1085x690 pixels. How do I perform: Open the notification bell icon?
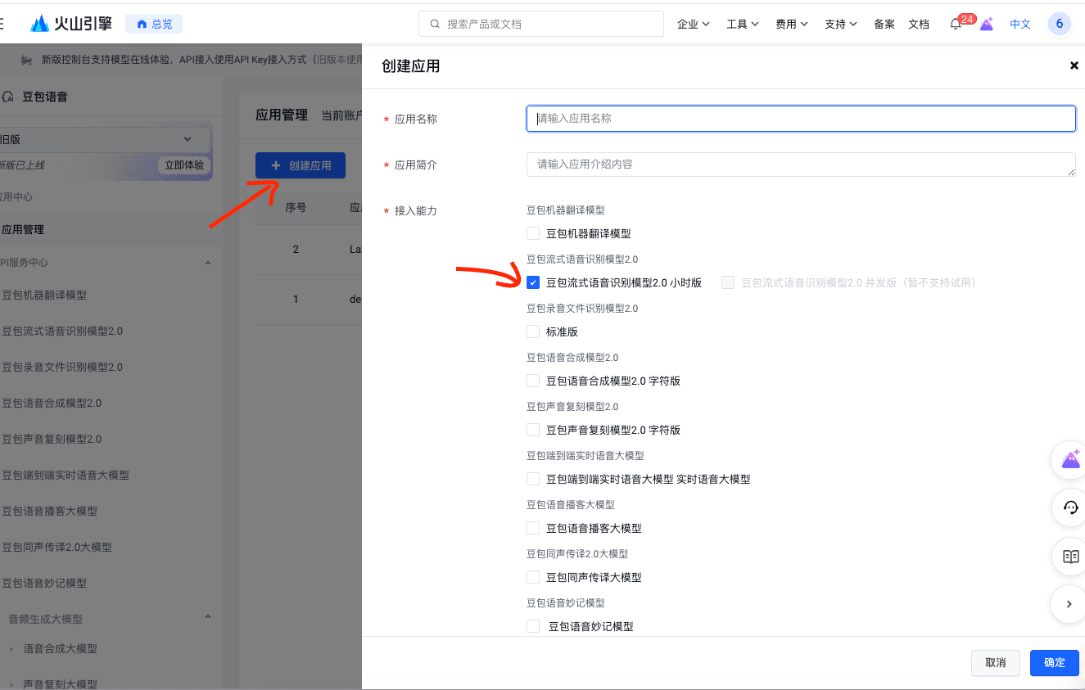(x=955, y=25)
